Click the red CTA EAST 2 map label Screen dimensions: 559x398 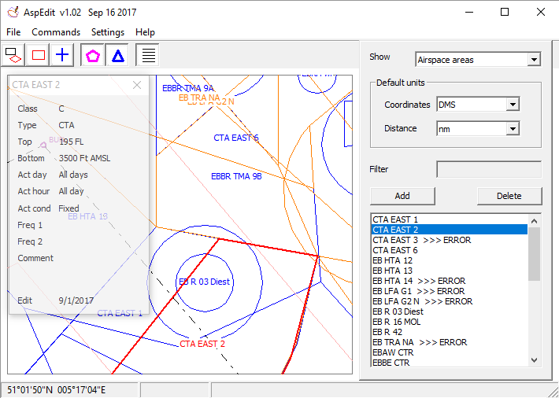[202, 344]
